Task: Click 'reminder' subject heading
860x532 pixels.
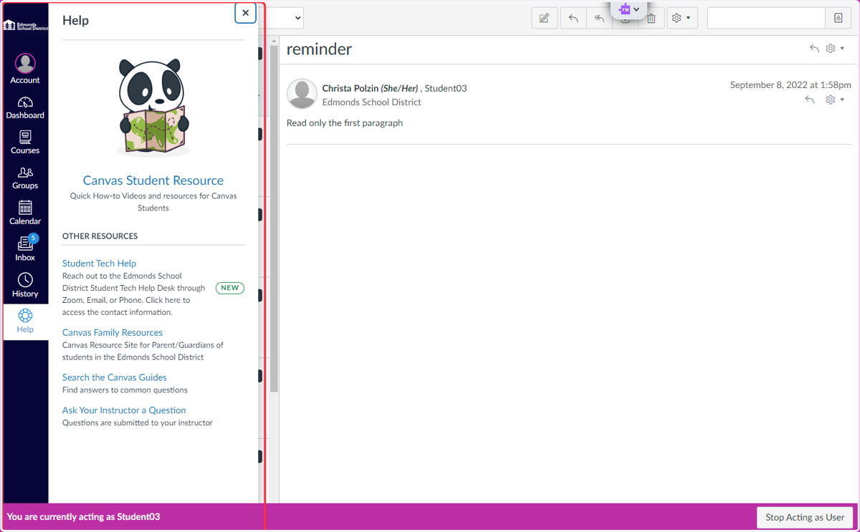Action: tap(320, 49)
